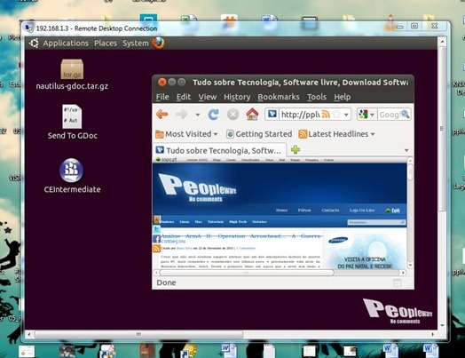Screen dimensions: 465x358
Task: Open the System menu
Action: tap(136, 44)
